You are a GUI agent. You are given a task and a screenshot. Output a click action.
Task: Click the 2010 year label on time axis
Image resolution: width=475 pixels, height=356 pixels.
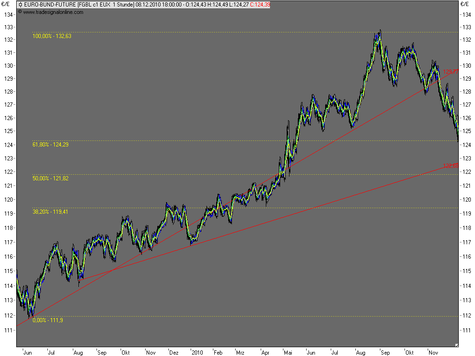[x=197, y=352]
